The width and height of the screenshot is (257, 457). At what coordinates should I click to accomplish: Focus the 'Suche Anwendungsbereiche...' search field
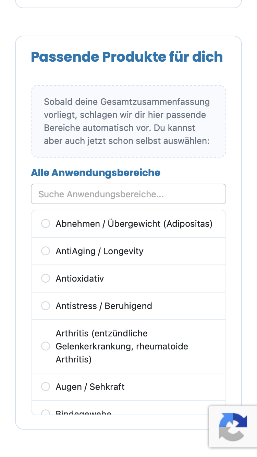point(128,194)
